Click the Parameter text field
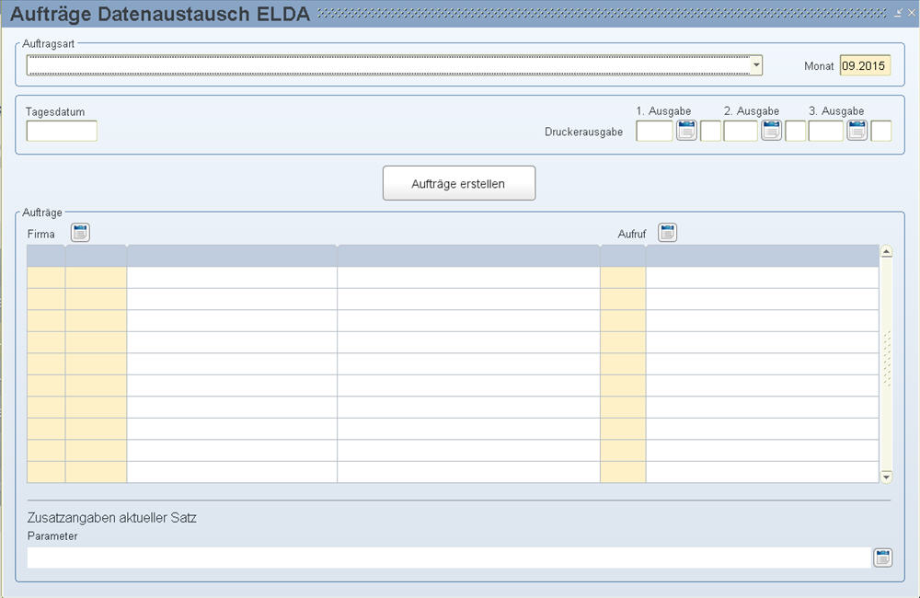This screenshot has height=598, width=920. [449, 558]
